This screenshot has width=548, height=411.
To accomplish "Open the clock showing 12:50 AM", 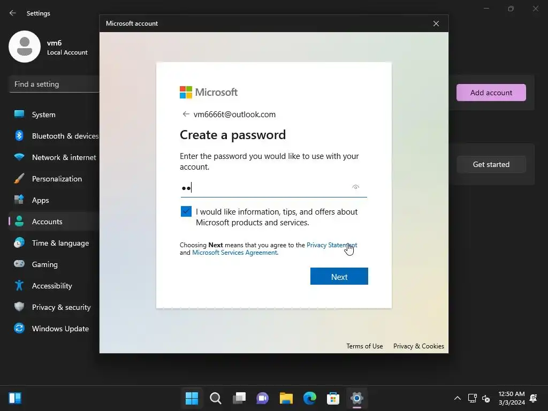I will pyautogui.click(x=511, y=398).
